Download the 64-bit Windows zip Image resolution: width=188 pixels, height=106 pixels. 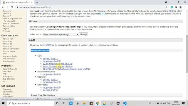(x=51, y=67)
